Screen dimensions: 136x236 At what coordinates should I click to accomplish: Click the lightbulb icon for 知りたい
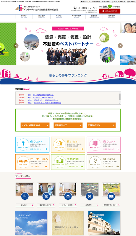(95, 160)
